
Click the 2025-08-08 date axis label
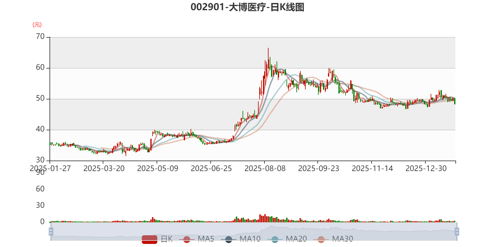pos(265,169)
